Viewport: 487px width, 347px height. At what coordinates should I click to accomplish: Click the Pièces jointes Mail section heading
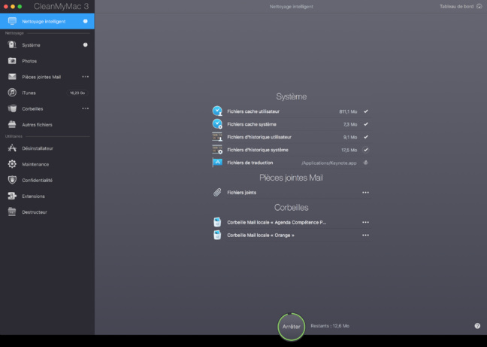292,178
